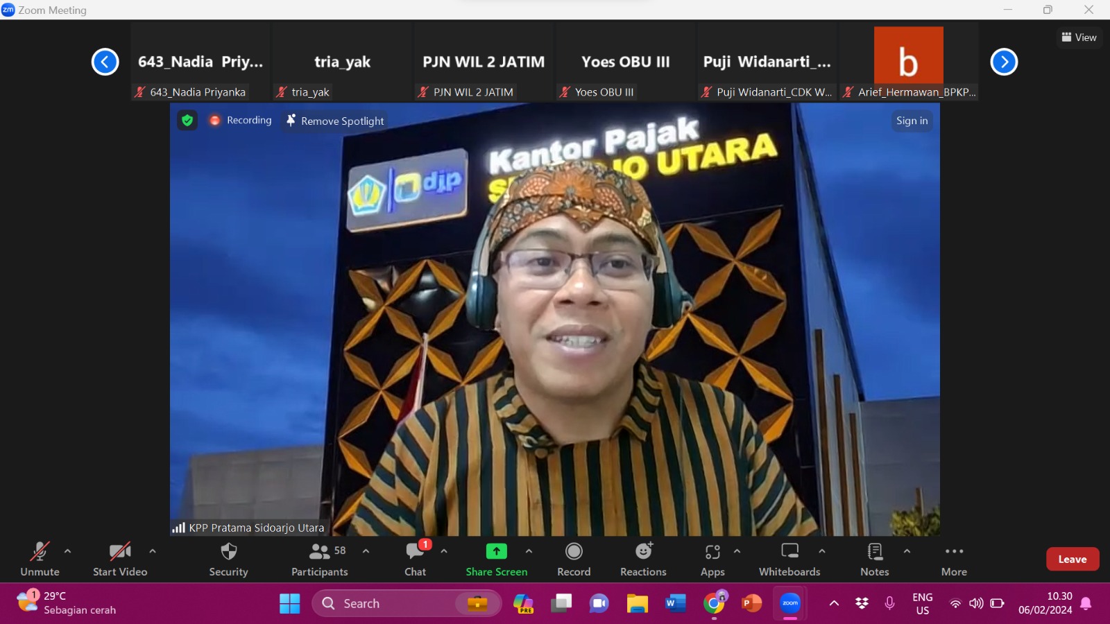Toggle meeting recording with Record
Image resolution: width=1110 pixels, height=624 pixels.
574,552
